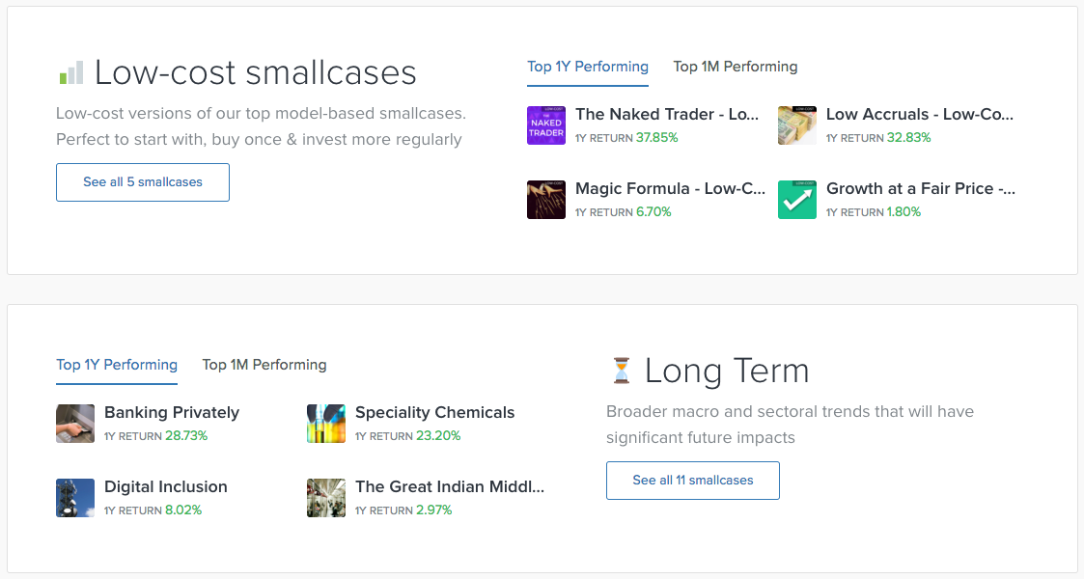Click the Low-cost smallcases heading

tap(255, 72)
